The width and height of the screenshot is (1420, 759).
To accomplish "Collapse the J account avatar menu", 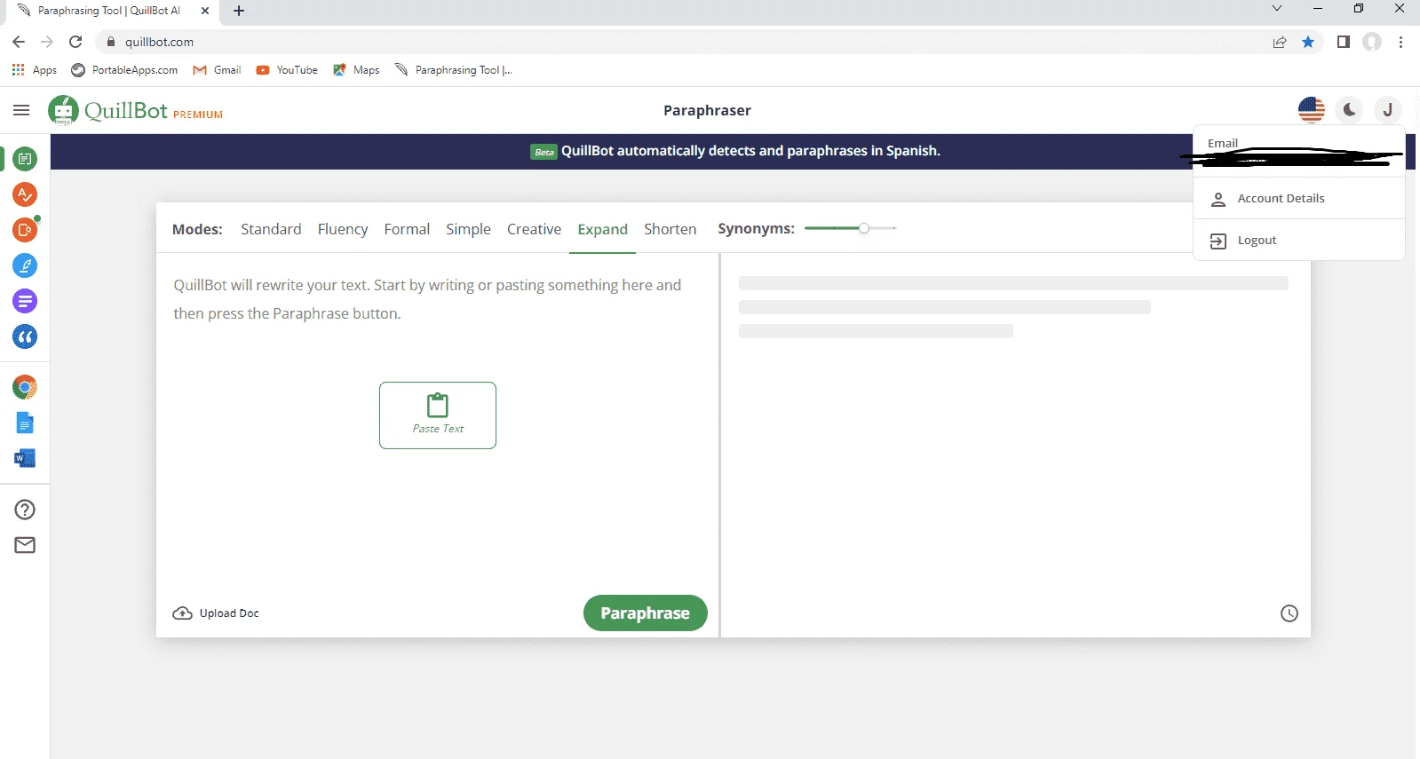I will coord(1387,110).
